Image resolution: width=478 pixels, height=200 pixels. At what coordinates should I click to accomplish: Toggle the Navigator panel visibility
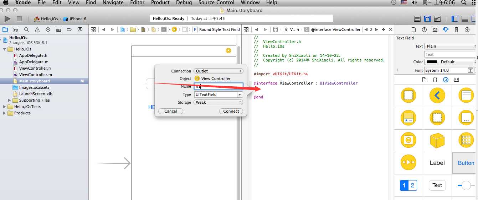click(455, 19)
